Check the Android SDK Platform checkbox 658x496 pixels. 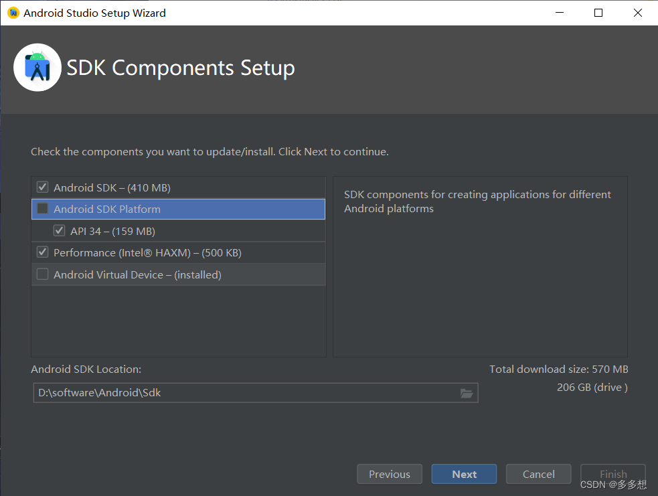point(42,209)
